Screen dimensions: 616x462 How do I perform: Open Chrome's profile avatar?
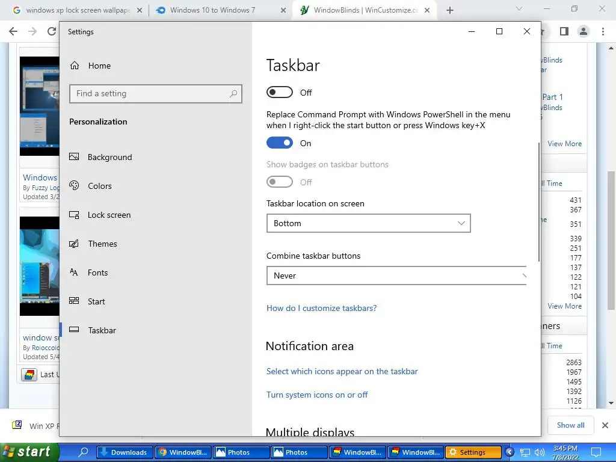tap(584, 31)
